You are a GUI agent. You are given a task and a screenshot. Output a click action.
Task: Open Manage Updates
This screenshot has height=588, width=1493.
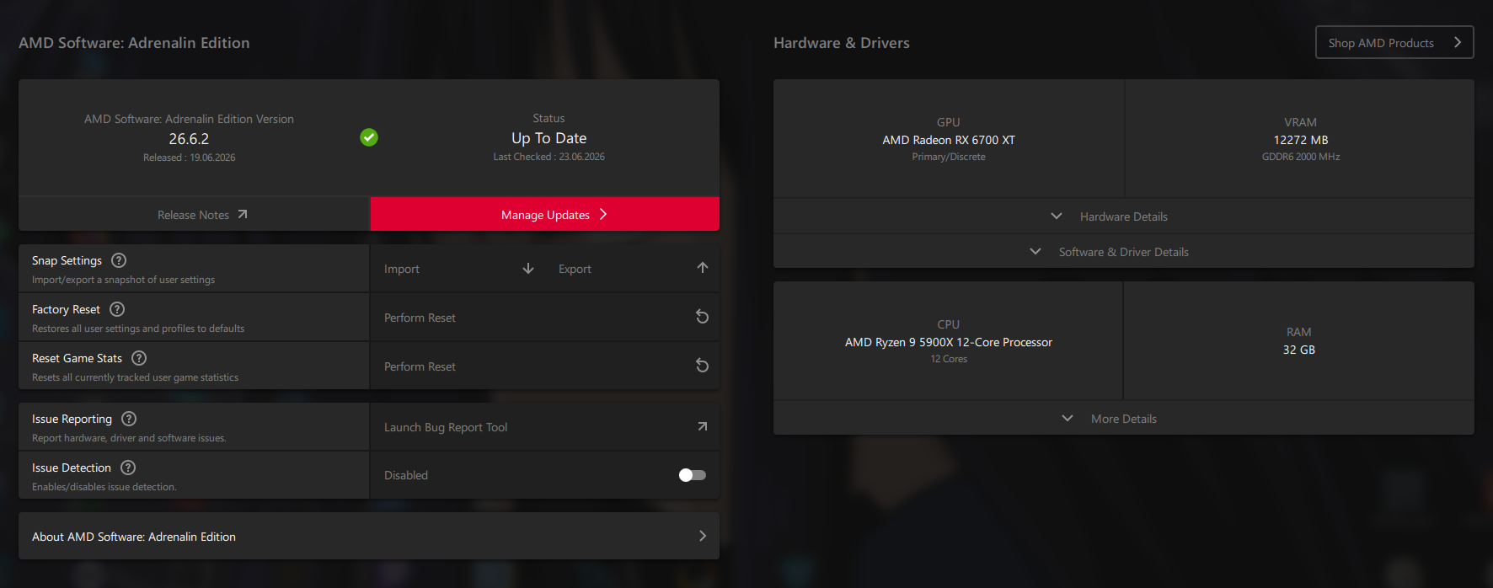pyautogui.click(x=545, y=214)
